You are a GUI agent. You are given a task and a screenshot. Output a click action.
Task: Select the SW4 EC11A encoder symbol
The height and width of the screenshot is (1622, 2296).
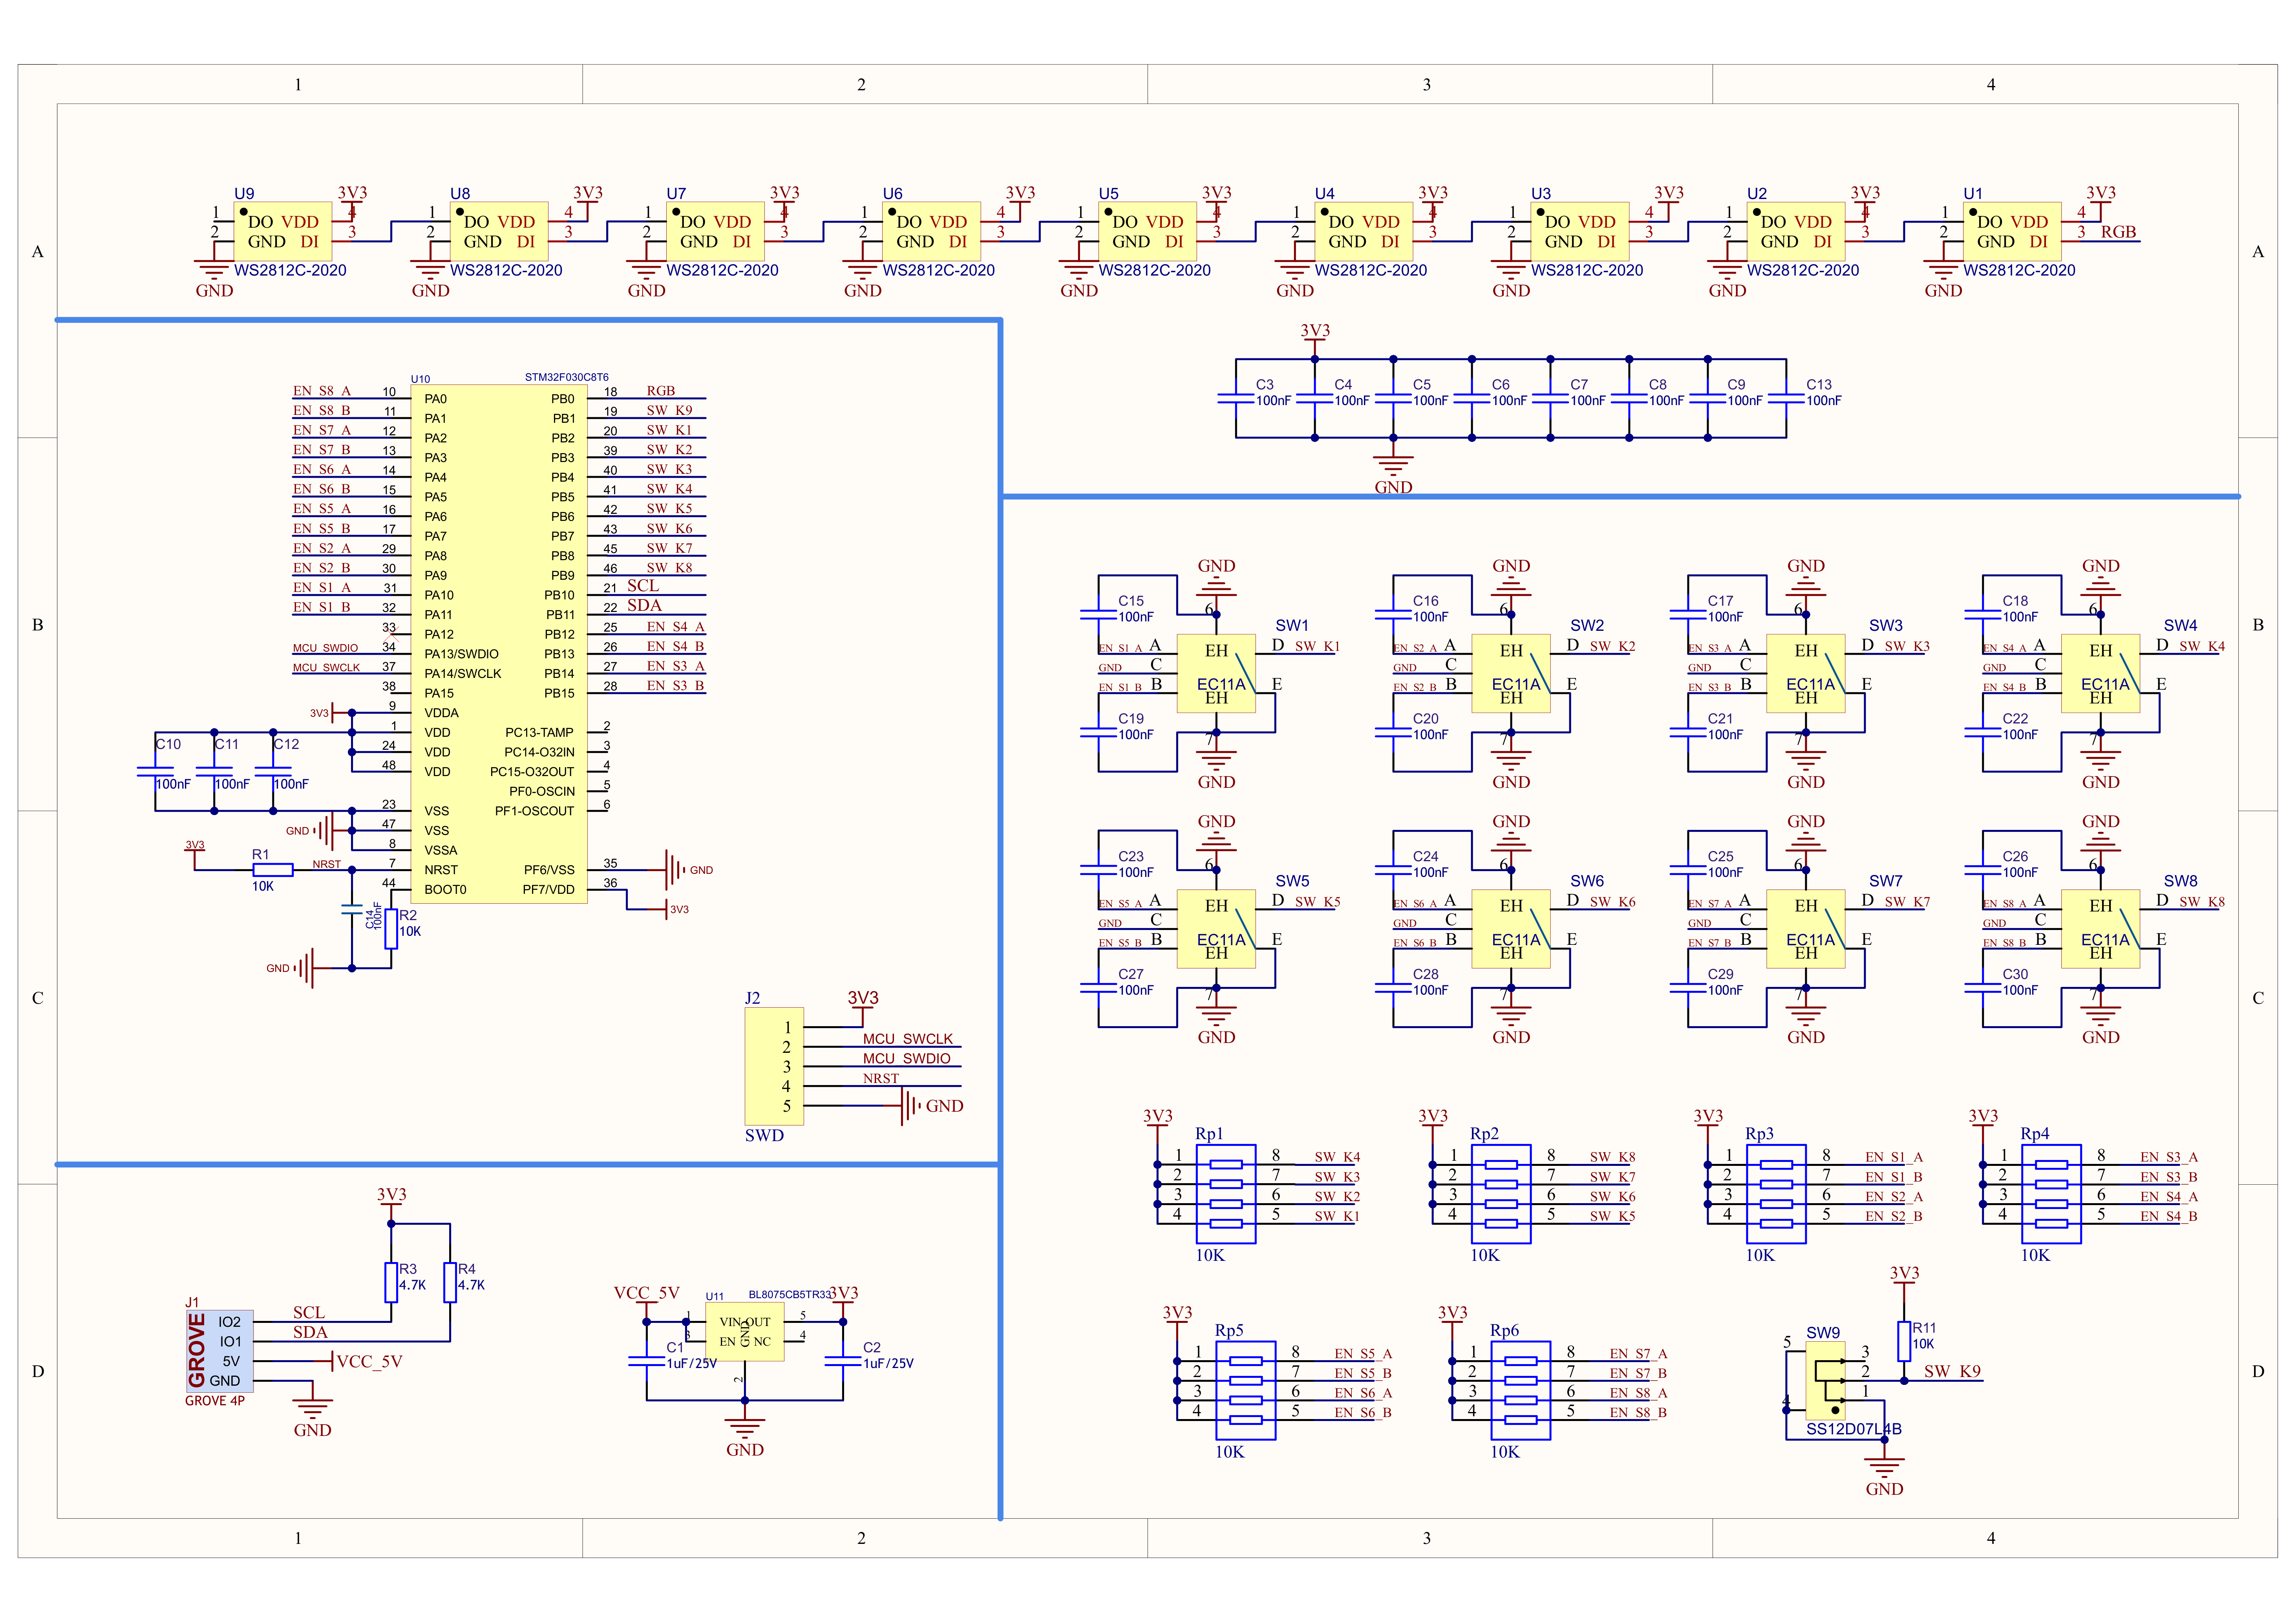click(x=2100, y=673)
